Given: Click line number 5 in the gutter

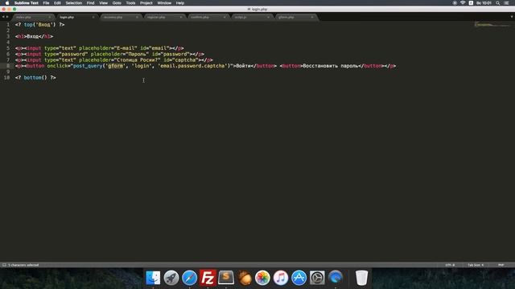Looking at the screenshot, I should [8, 48].
